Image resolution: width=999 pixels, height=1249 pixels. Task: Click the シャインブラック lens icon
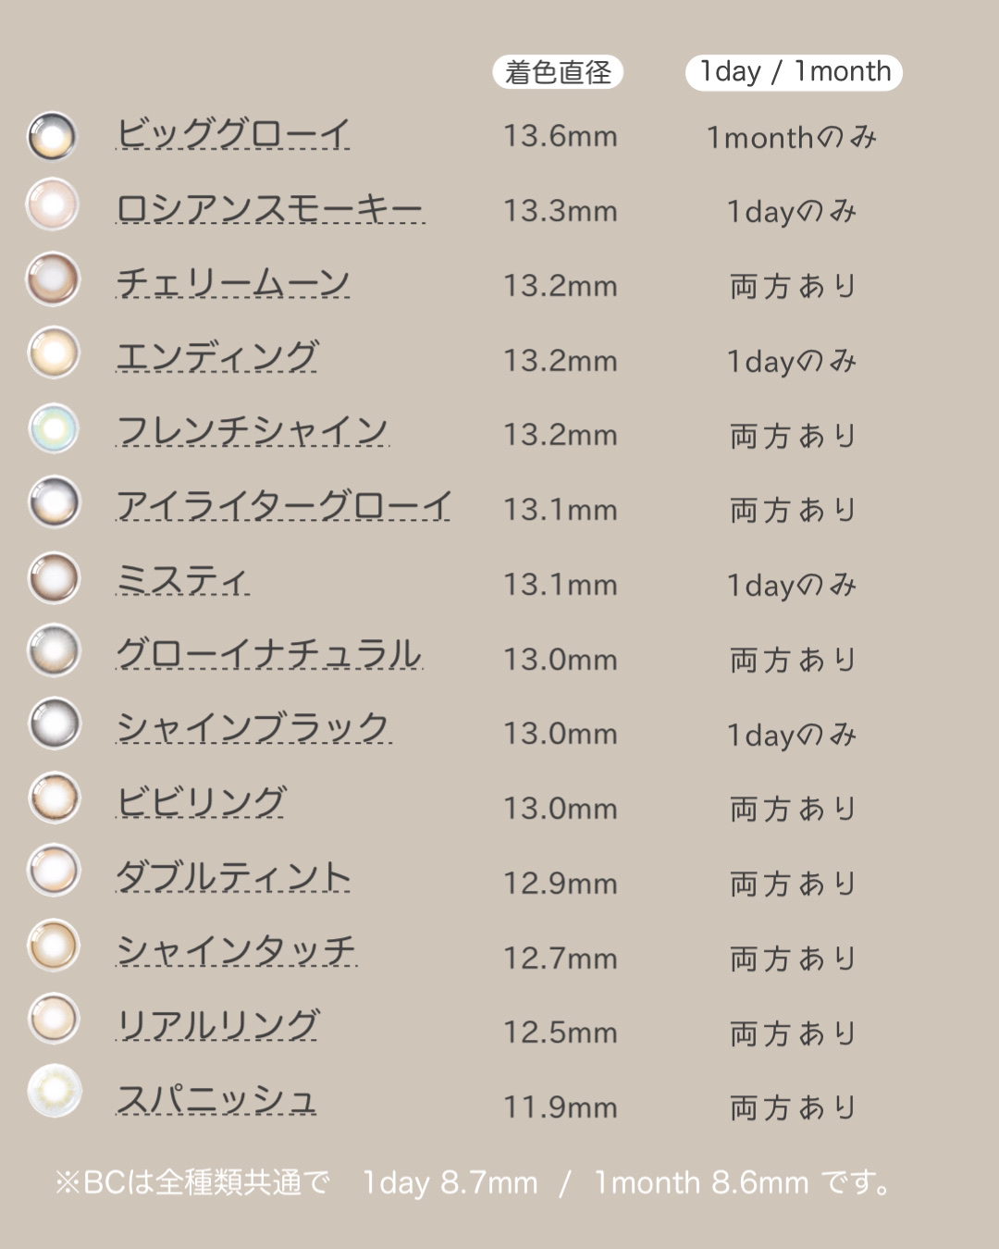click(x=55, y=723)
